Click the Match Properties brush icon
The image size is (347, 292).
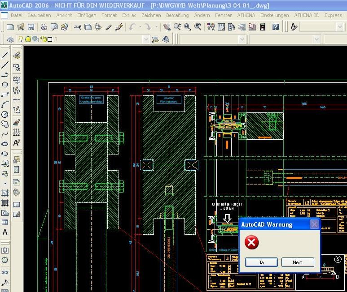[109, 27]
